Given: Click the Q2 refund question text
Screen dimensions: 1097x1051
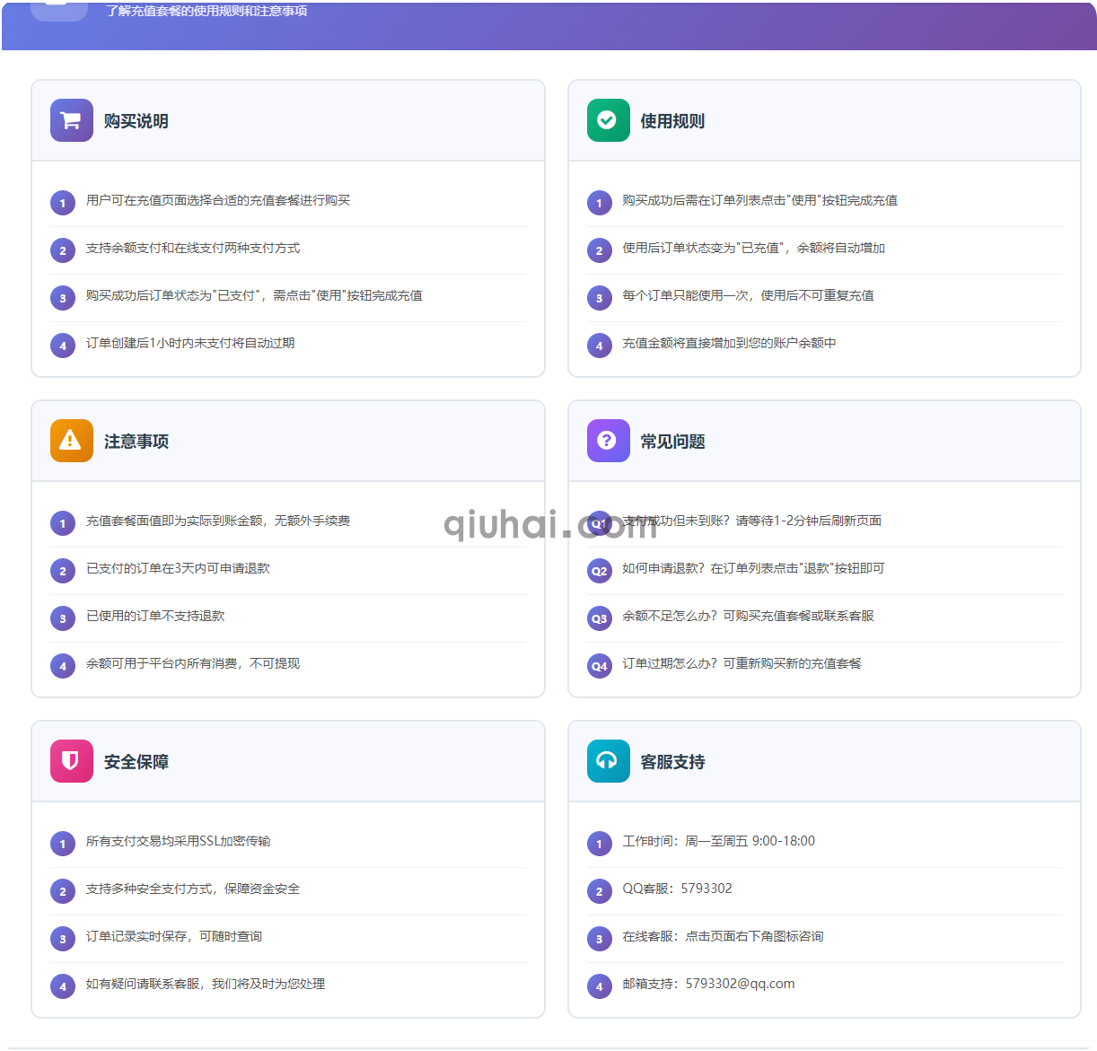Looking at the screenshot, I should pos(753,568).
